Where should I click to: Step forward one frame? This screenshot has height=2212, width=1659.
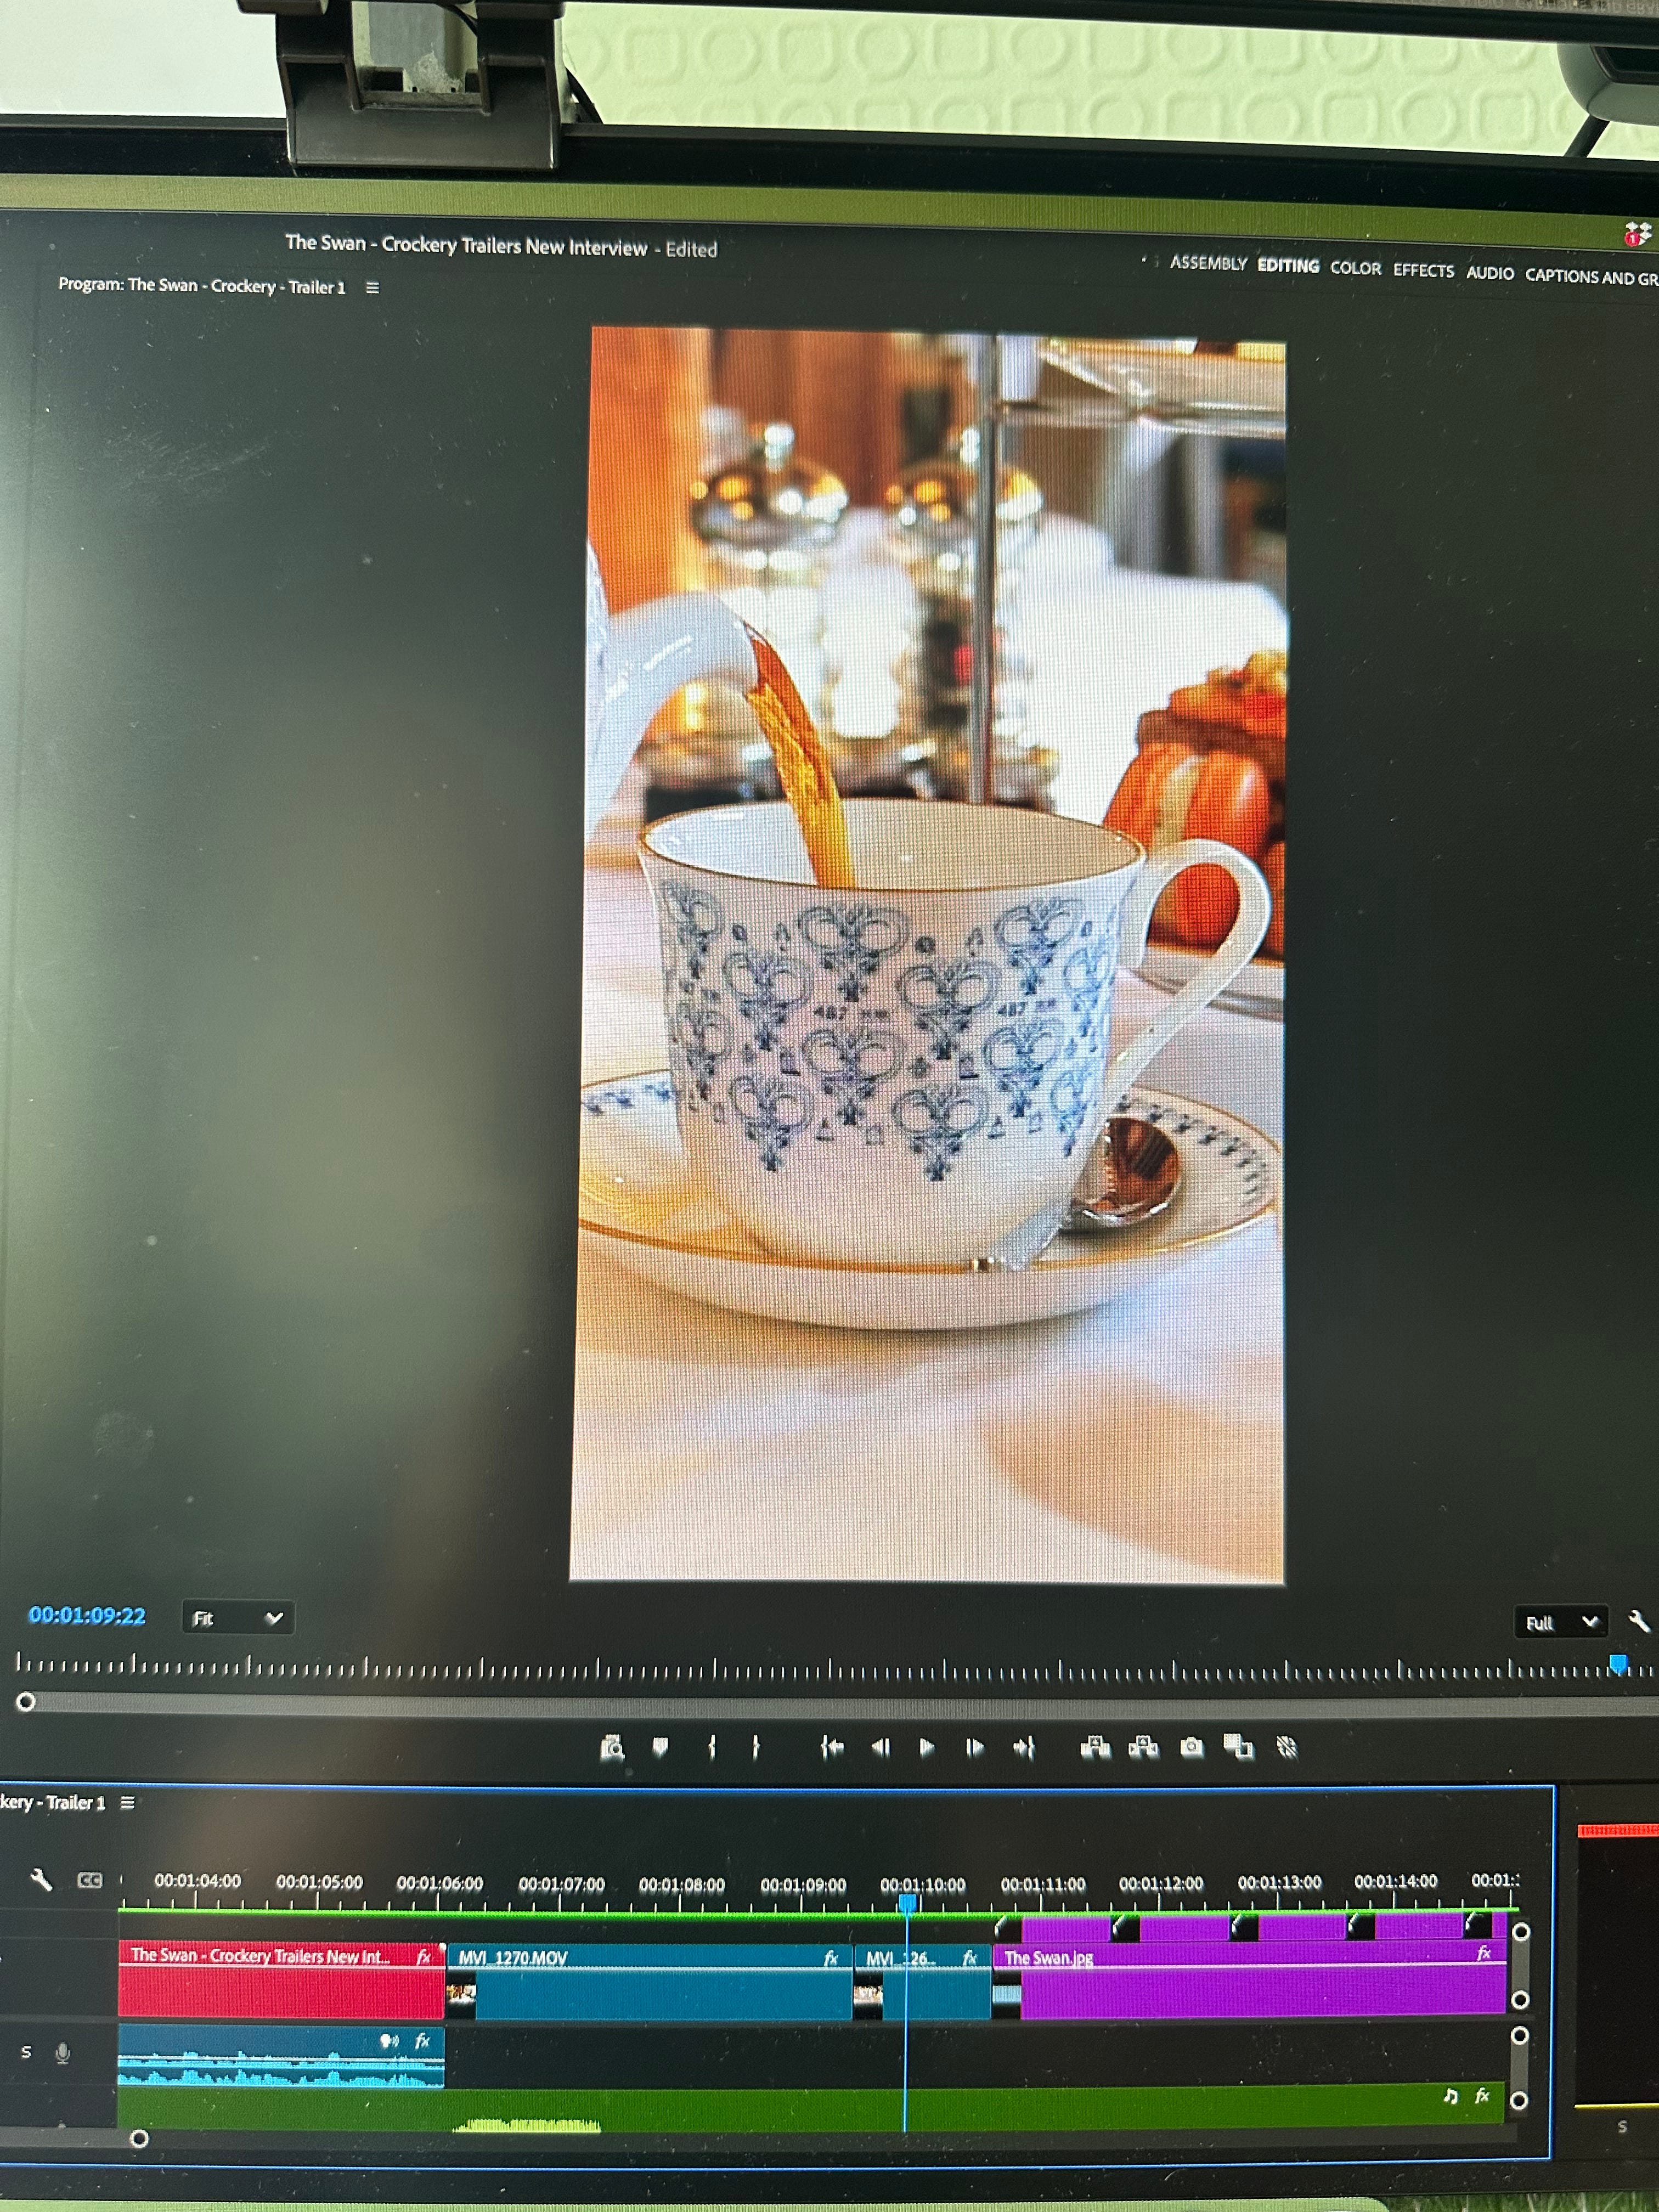(x=975, y=1747)
